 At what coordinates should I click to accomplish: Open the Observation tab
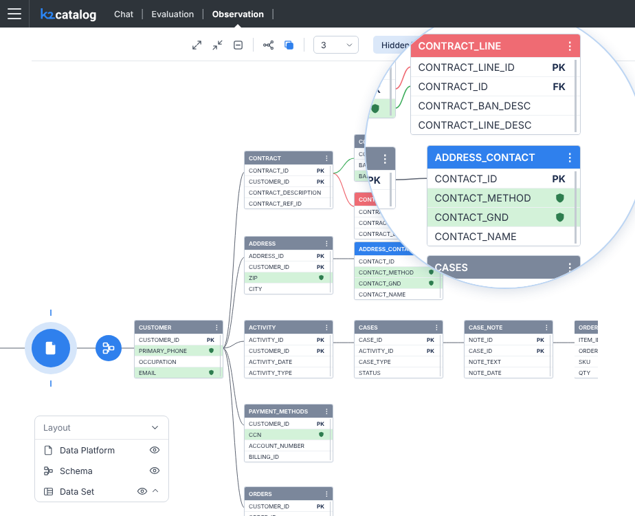238,14
